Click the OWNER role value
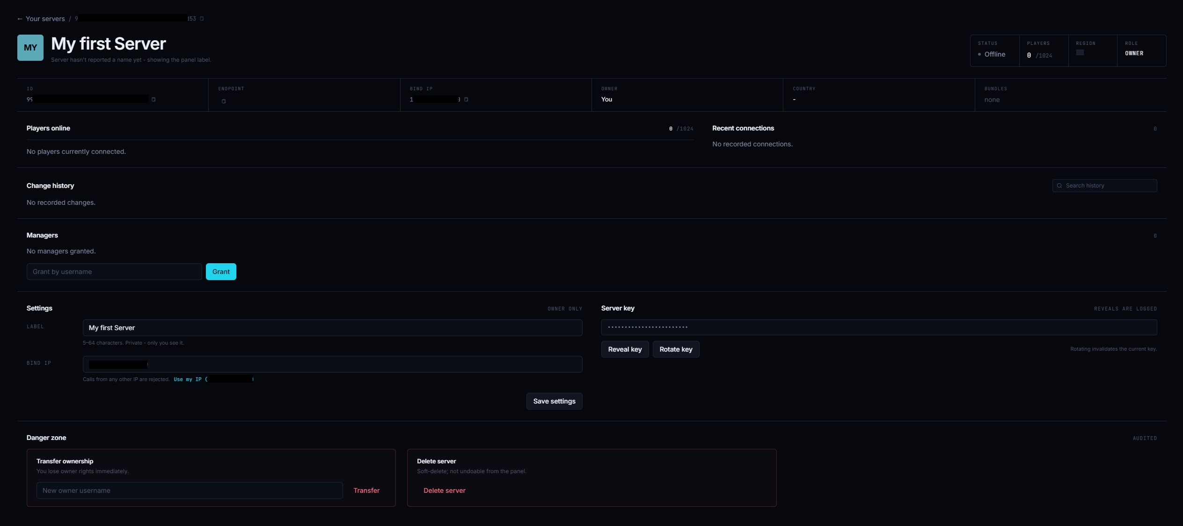 tap(1134, 53)
